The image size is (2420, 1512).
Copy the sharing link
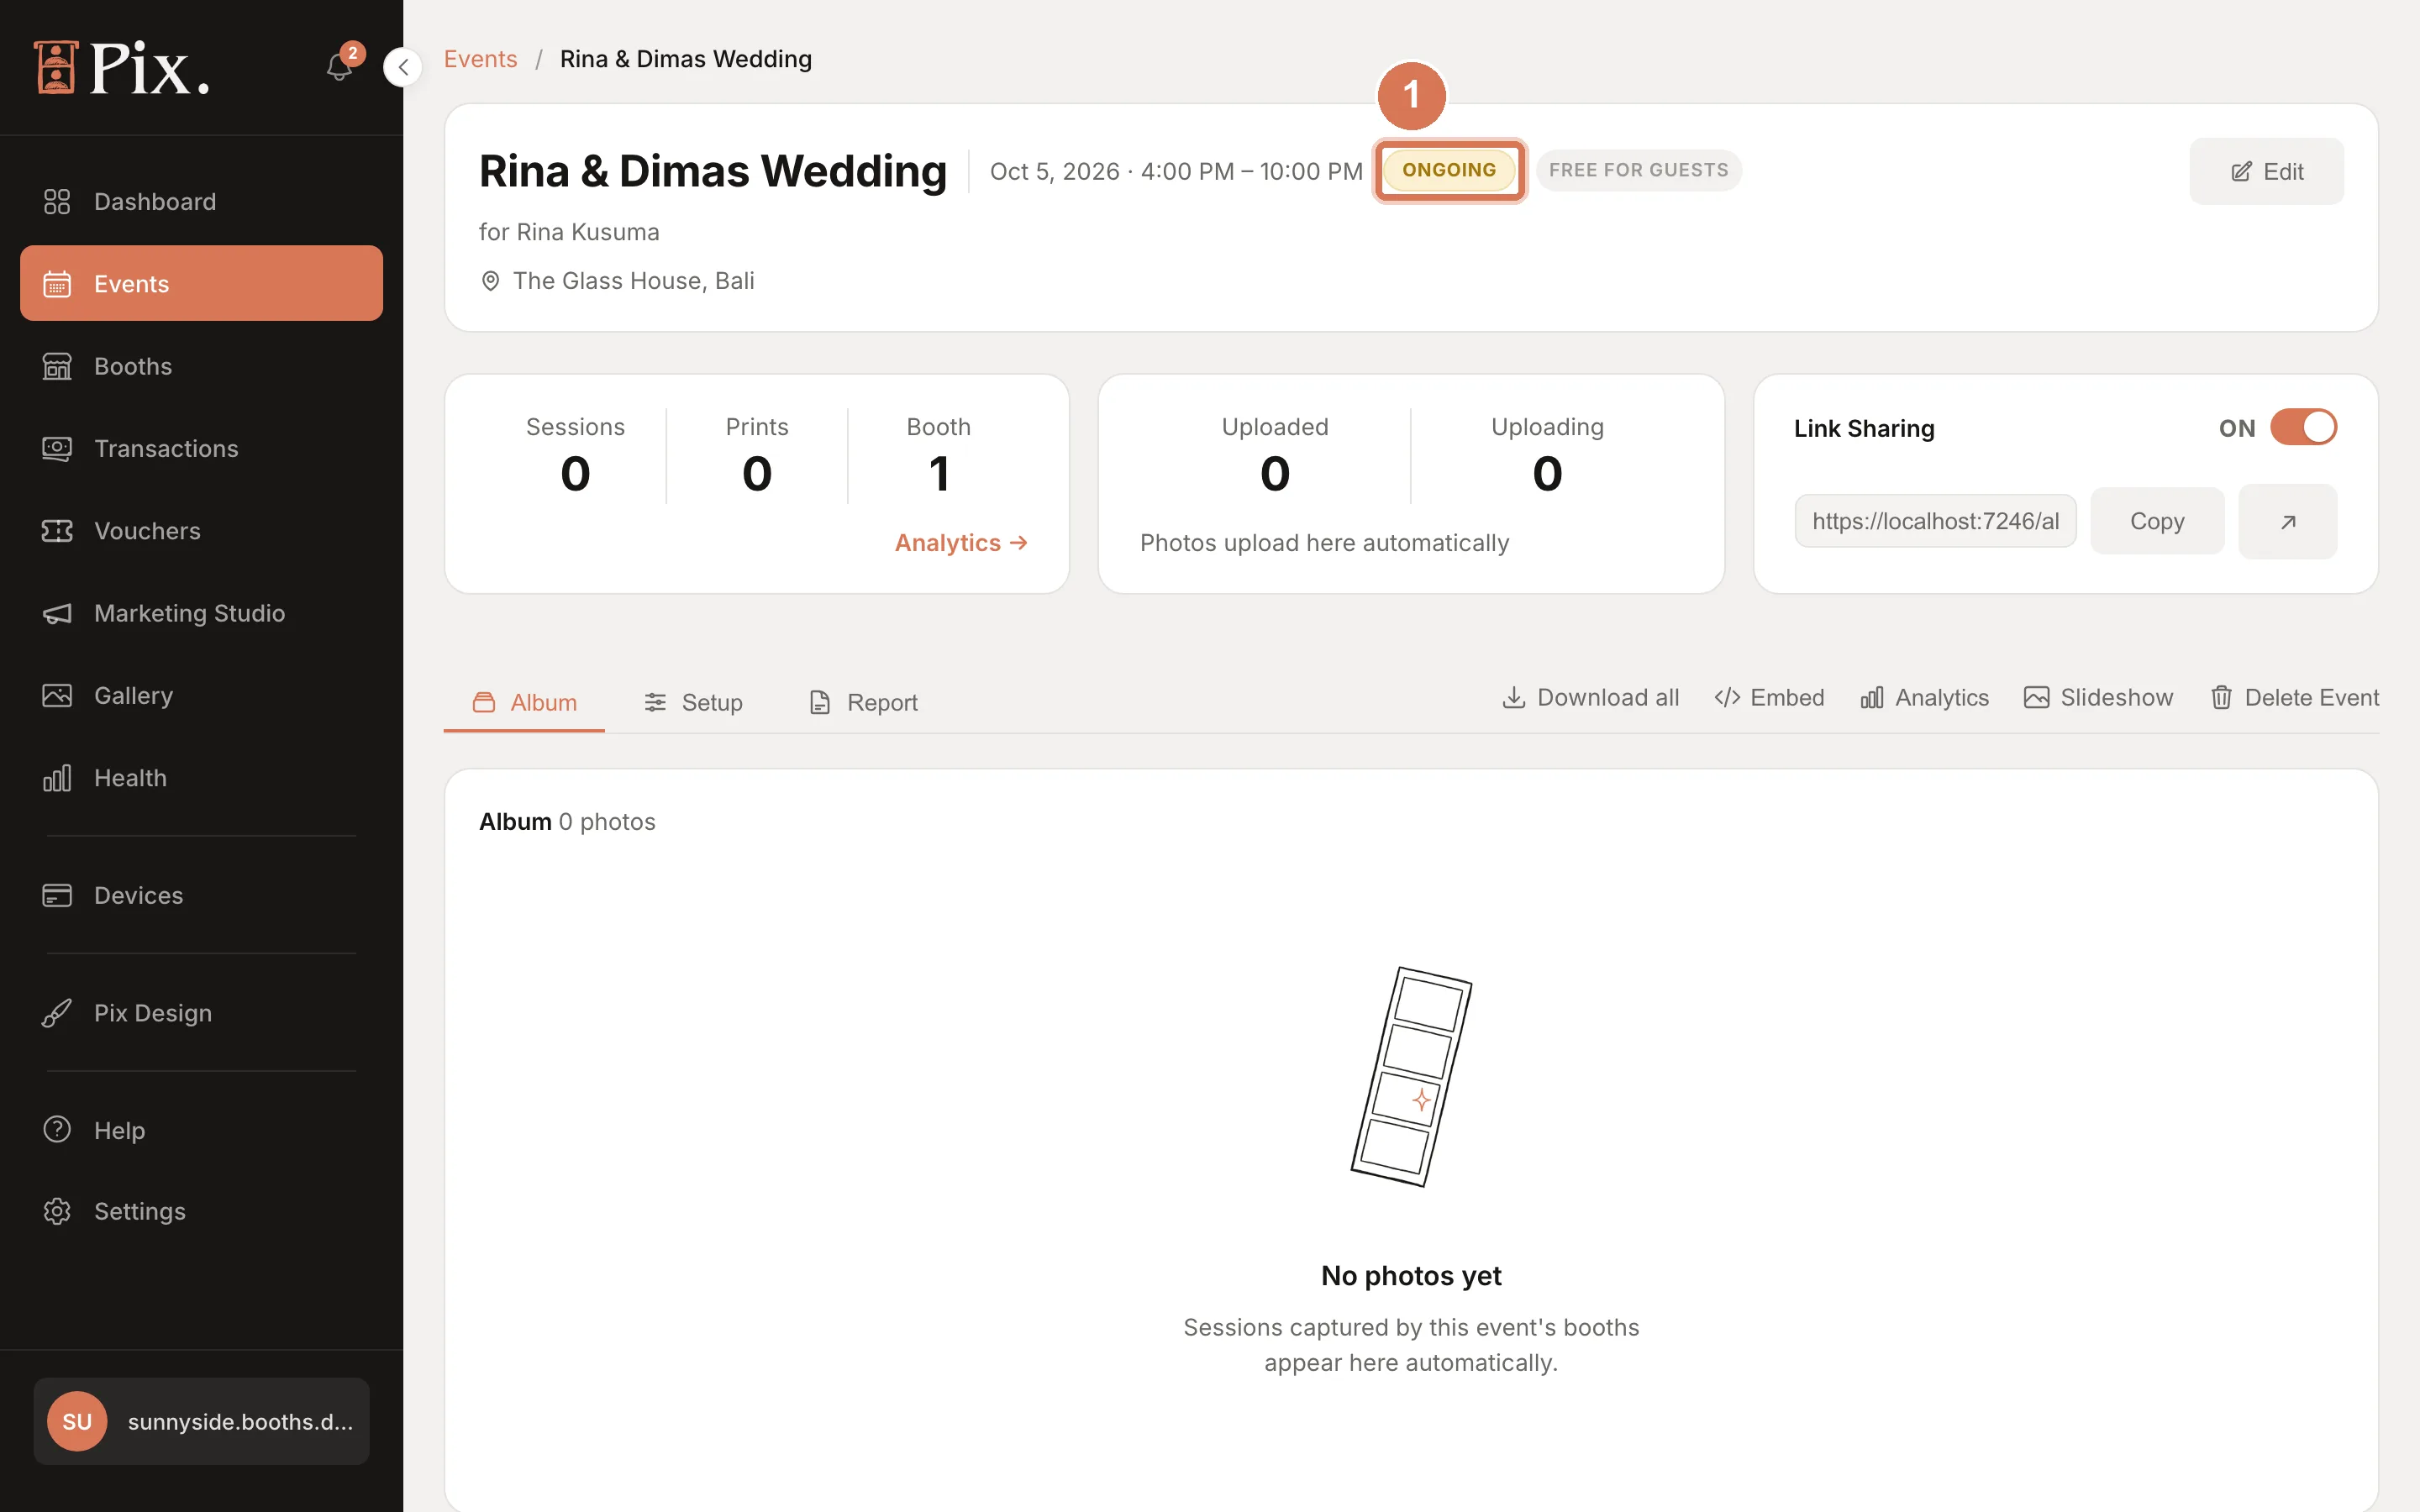2157,521
